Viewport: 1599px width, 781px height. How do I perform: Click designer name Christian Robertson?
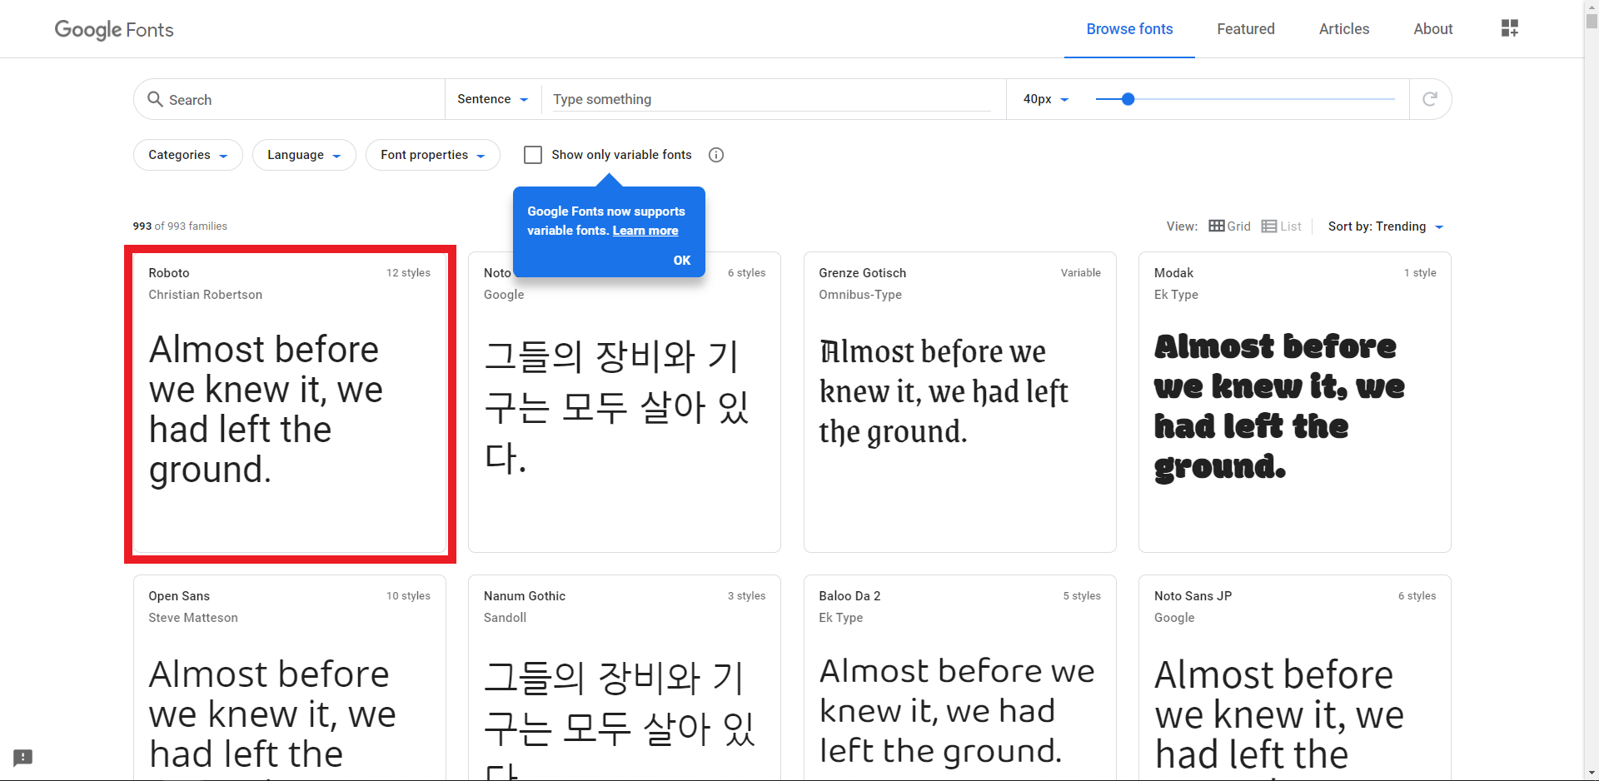point(206,295)
